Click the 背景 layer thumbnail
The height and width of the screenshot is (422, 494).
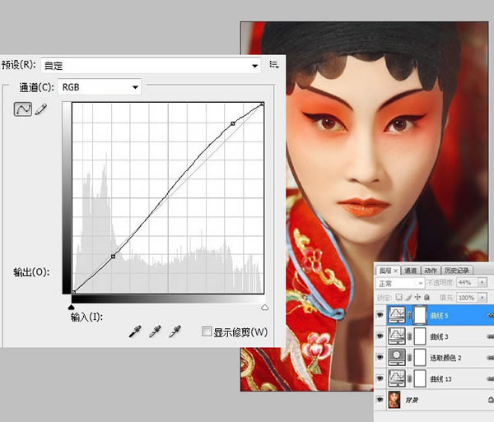[394, 400]
